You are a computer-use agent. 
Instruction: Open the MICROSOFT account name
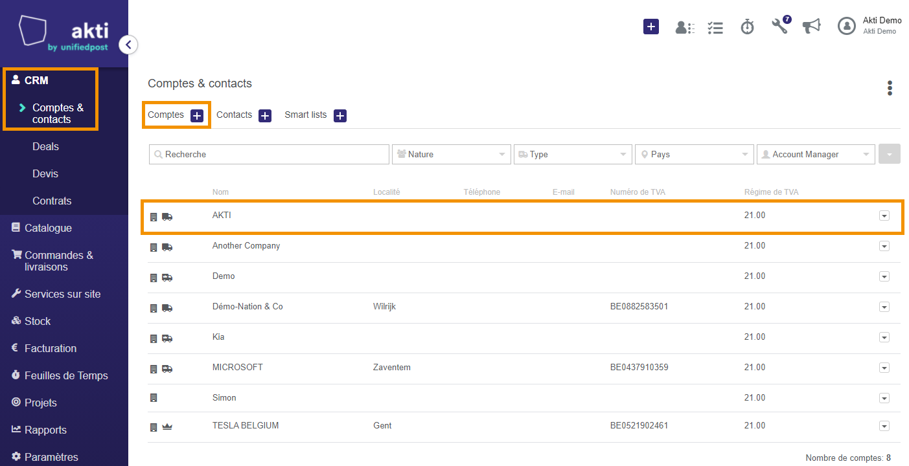[238, 367]
